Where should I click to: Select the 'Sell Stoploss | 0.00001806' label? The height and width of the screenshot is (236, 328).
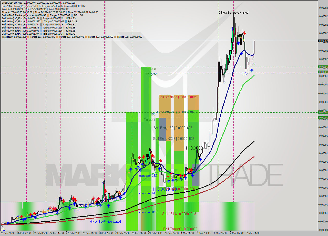coord(177,97)
